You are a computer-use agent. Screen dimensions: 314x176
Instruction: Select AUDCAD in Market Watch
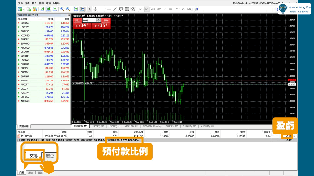coord(44,101)
